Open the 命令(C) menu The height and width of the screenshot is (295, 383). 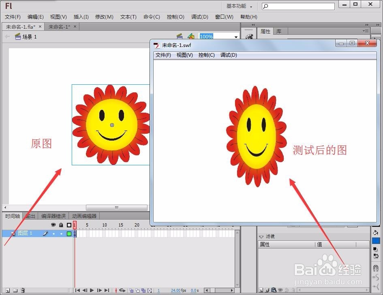[x=152, y=17]
